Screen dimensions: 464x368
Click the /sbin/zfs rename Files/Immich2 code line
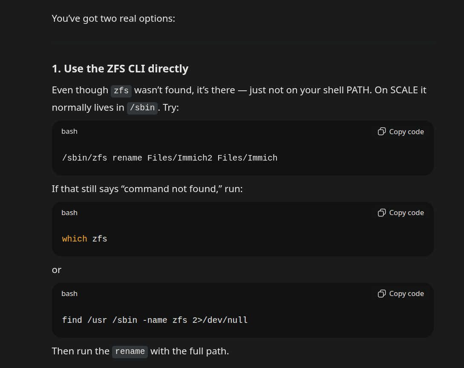point(170,158)
